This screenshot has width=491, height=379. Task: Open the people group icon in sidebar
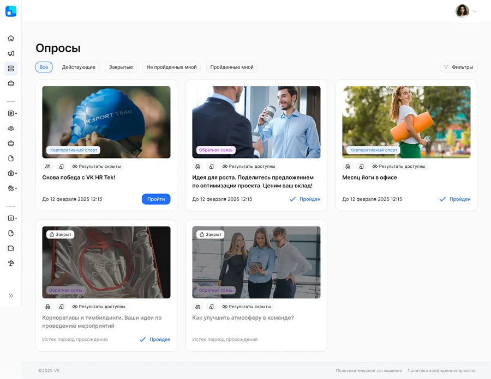pyautogui.click(x=11, y=129)
